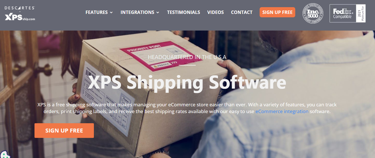Viewport: 375px width, 158px height.
Task: Click the Descartes brand wordmark
Action: (x=19, y=8)
